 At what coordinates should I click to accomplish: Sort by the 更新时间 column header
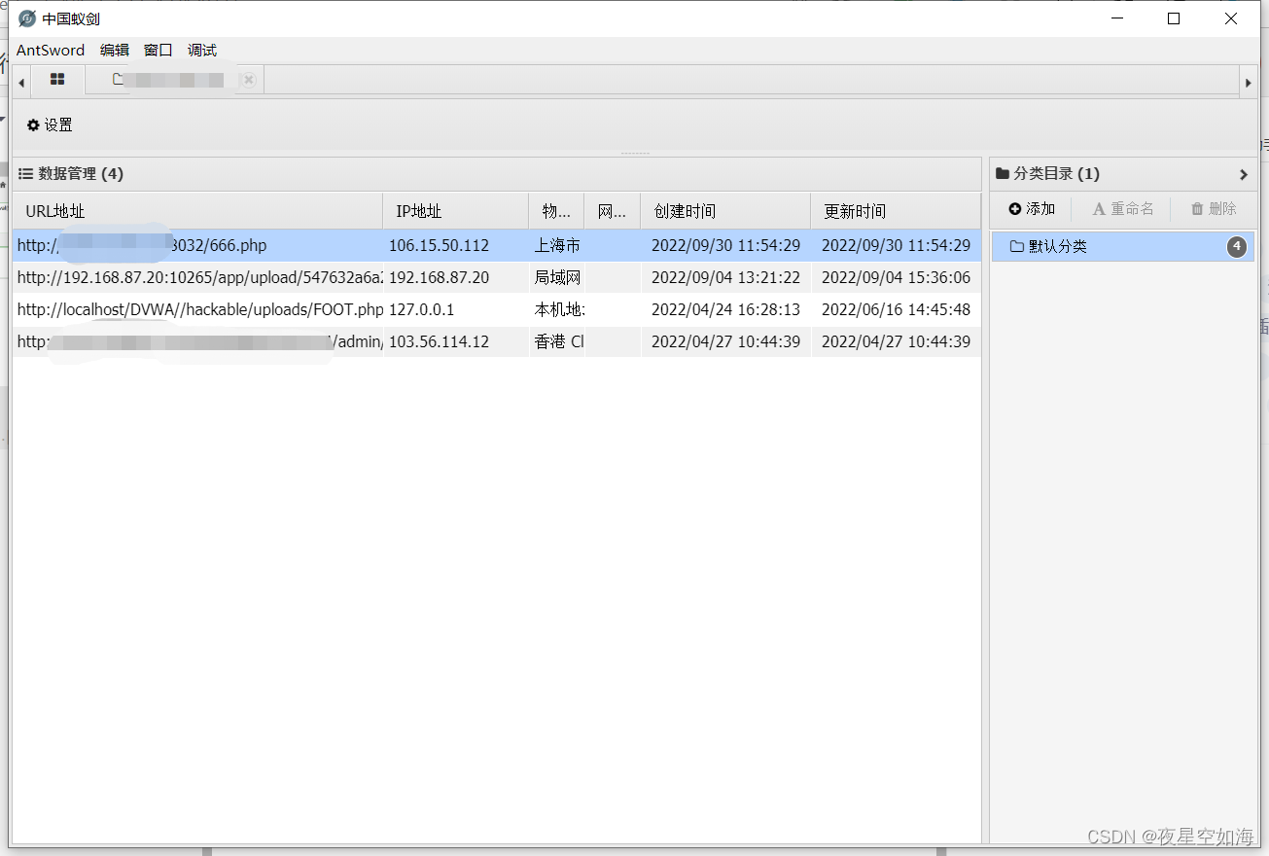pos(896,211)
